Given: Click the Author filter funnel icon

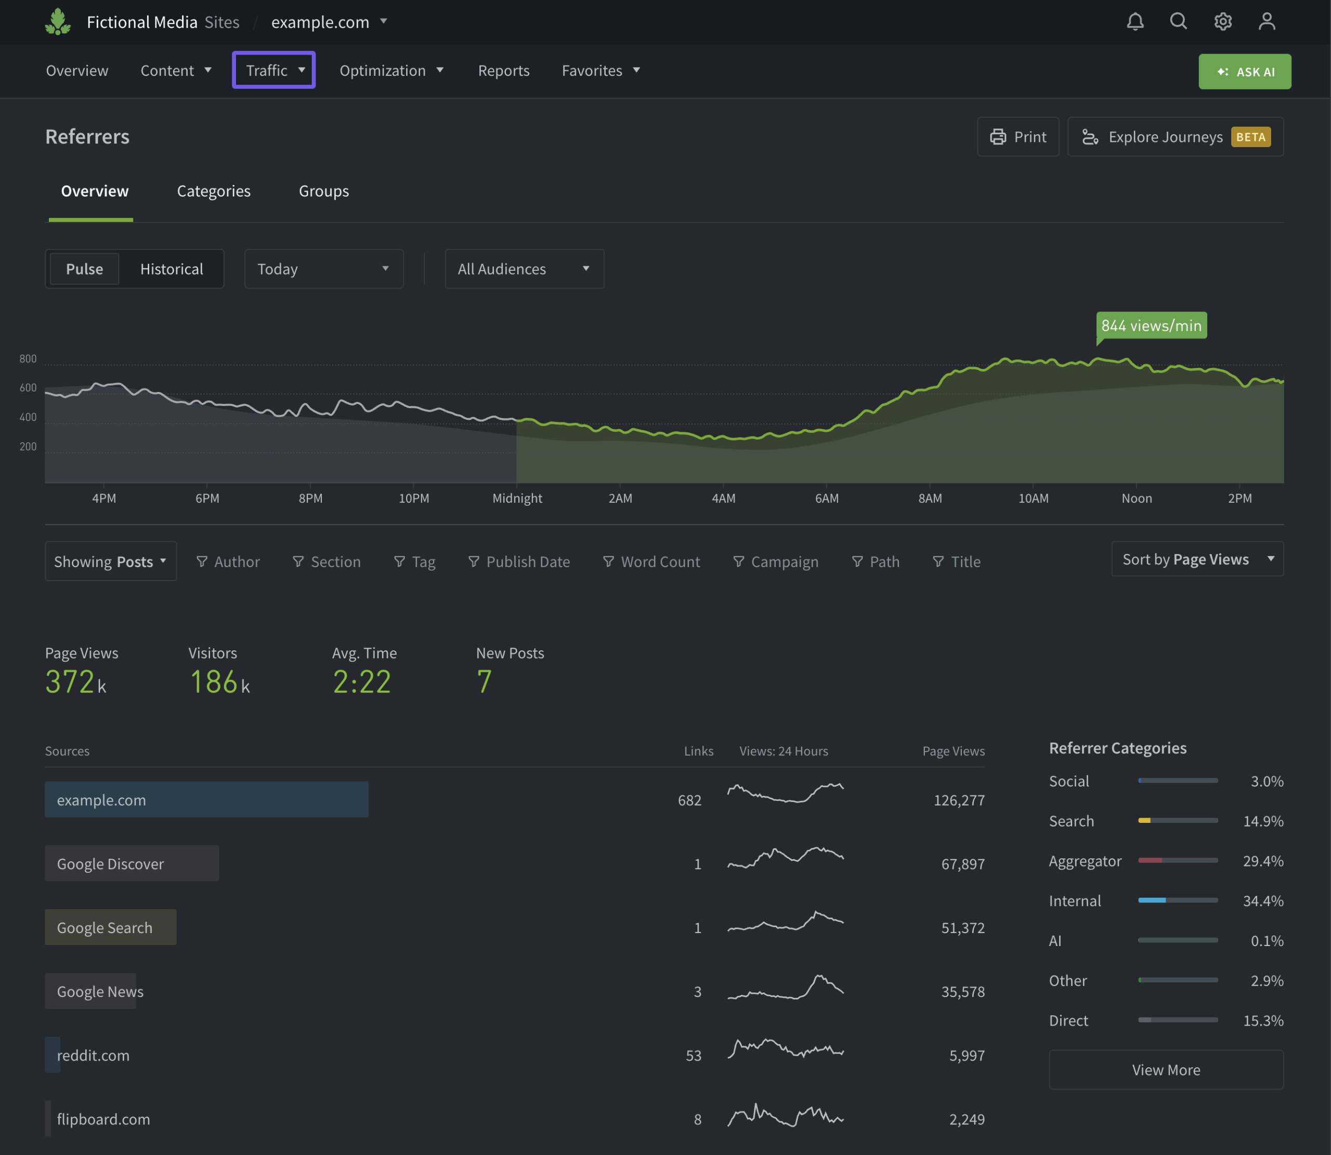Looking at the screenshot, I should [x=202, y=562].
